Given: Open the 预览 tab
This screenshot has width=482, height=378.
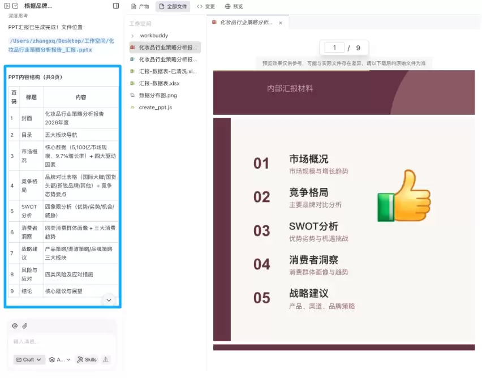Looking at the screenshot, I should pyautogui.click(x=234, y=6).
